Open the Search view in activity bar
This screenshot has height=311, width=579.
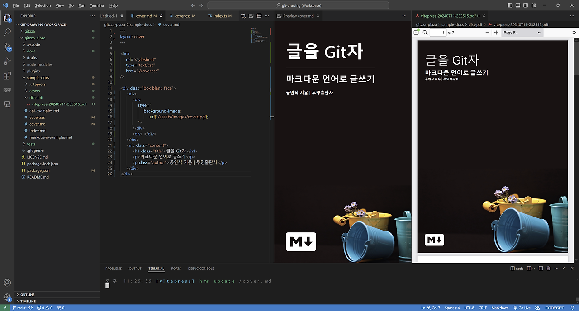[7, 33]
